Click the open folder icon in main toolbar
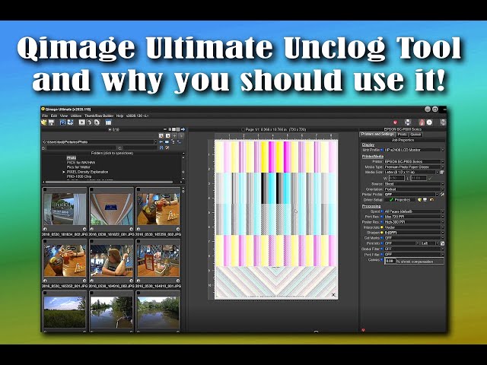Viewport: 487px width, 365px height. (44, 122)
